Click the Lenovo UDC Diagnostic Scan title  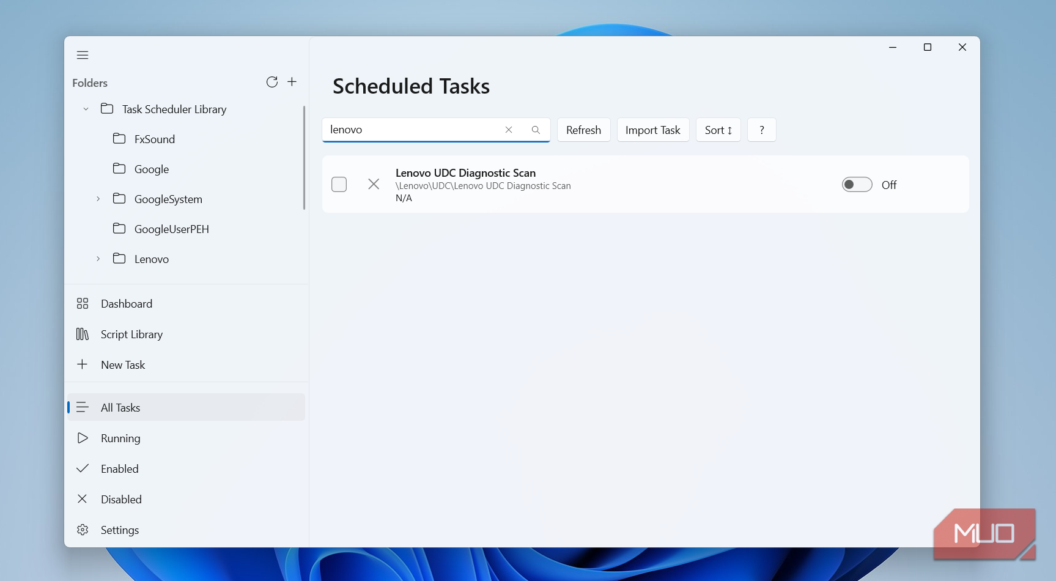tap(465, 173)
